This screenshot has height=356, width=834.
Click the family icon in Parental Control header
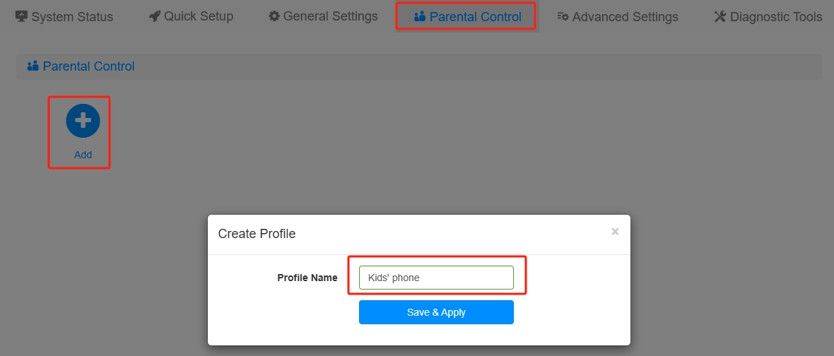pos(33,66)
